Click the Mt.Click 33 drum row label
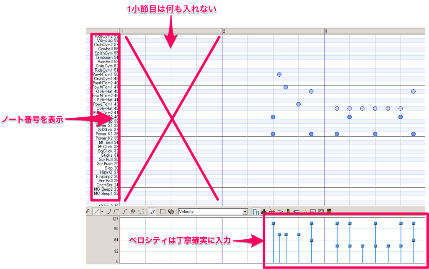Screen dimensions: 429x269 pyautogui.click(x=109, y=147)
